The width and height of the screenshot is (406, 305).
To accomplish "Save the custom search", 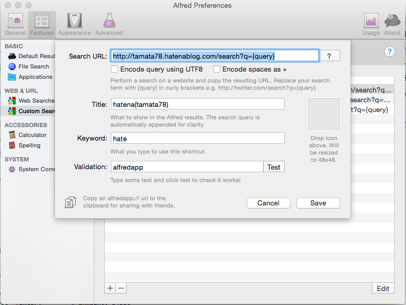I will coord(318,203).
